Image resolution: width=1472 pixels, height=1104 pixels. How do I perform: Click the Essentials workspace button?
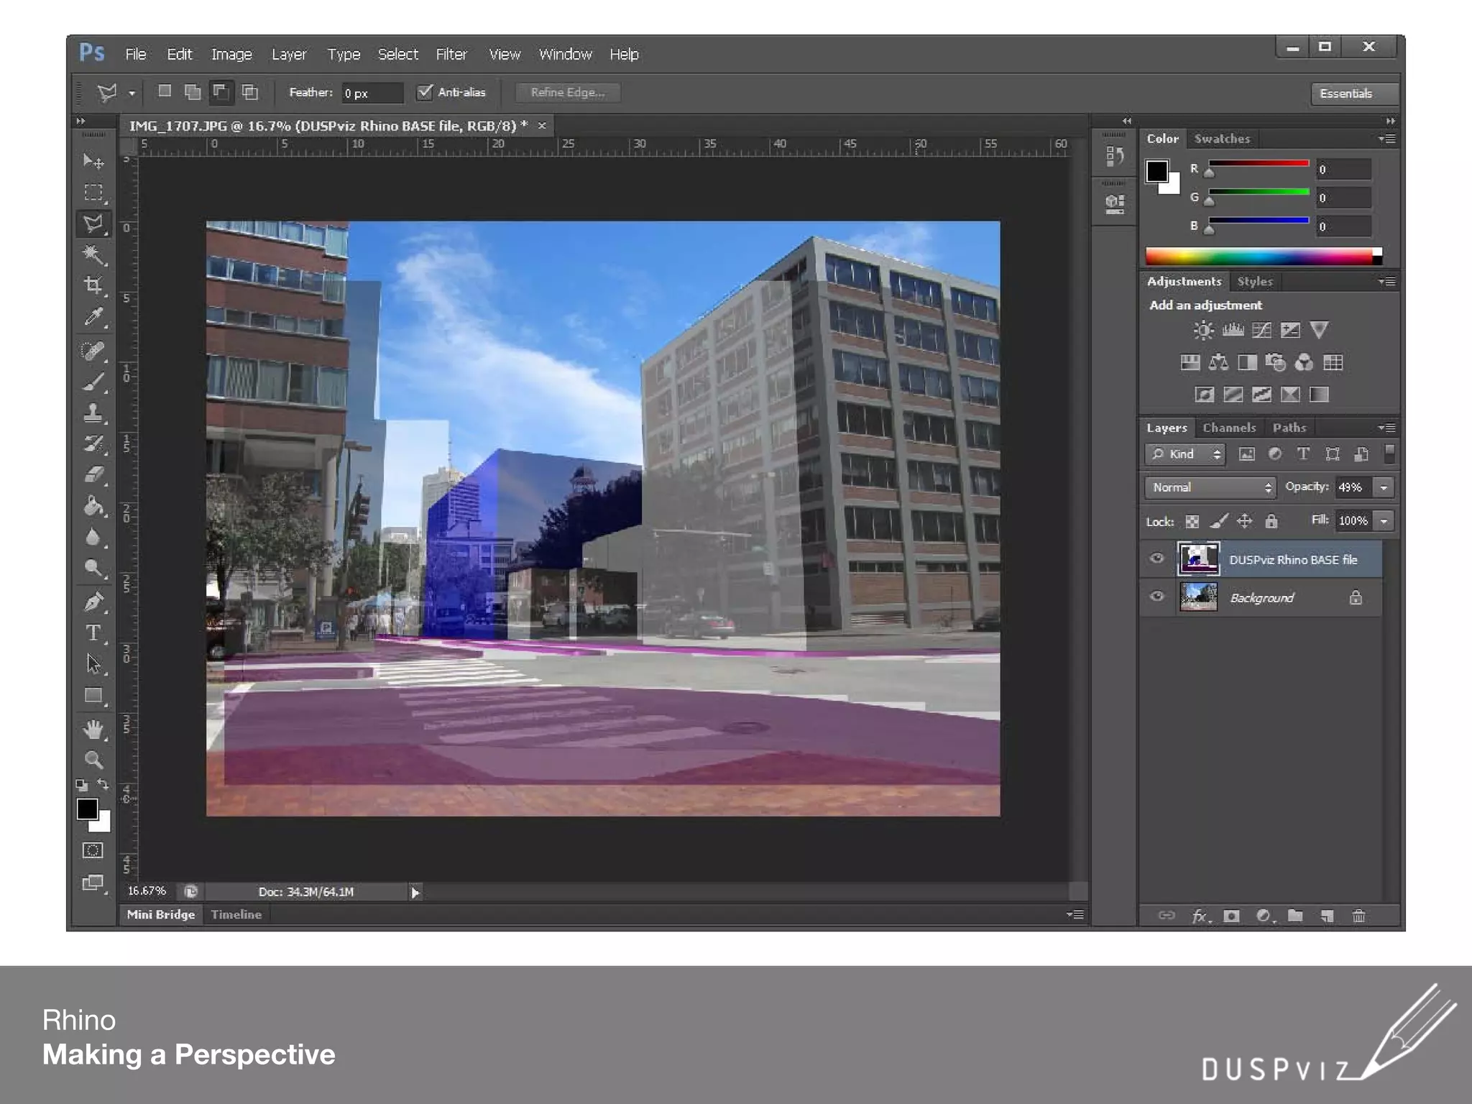(1346, 93)
